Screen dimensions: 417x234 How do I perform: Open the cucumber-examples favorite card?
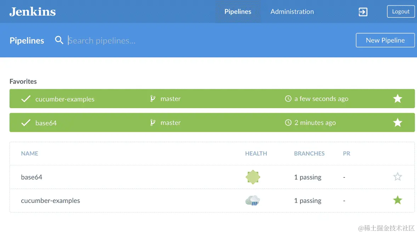coord(212,99)
